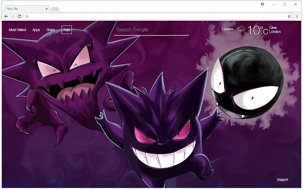The width and height of the screenshot is (303, 189).
Task: Open the Options link
Action: tap(228, 29)
